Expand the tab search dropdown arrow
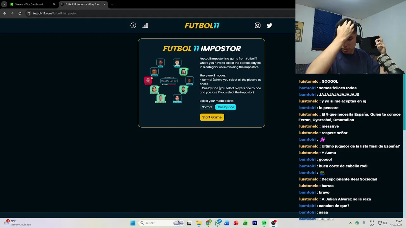This screenshot has height=228, width=406. click(x=4, y=4)
